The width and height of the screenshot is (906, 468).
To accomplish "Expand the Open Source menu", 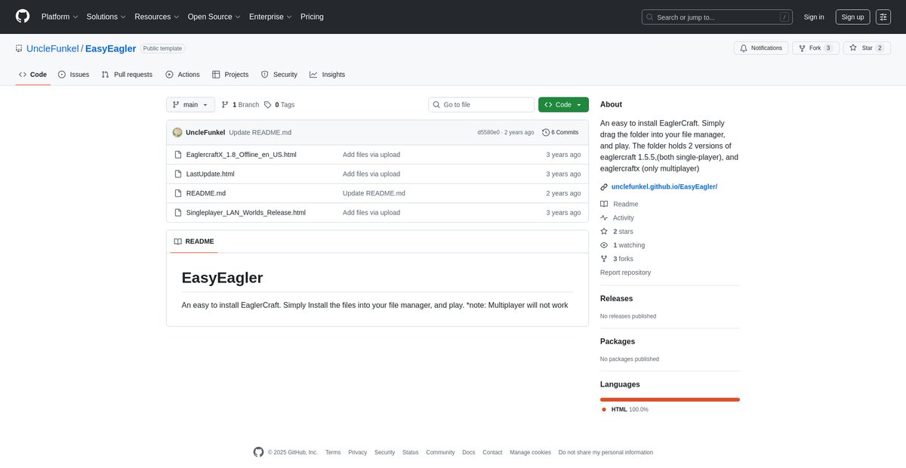I will click(214, 17).
